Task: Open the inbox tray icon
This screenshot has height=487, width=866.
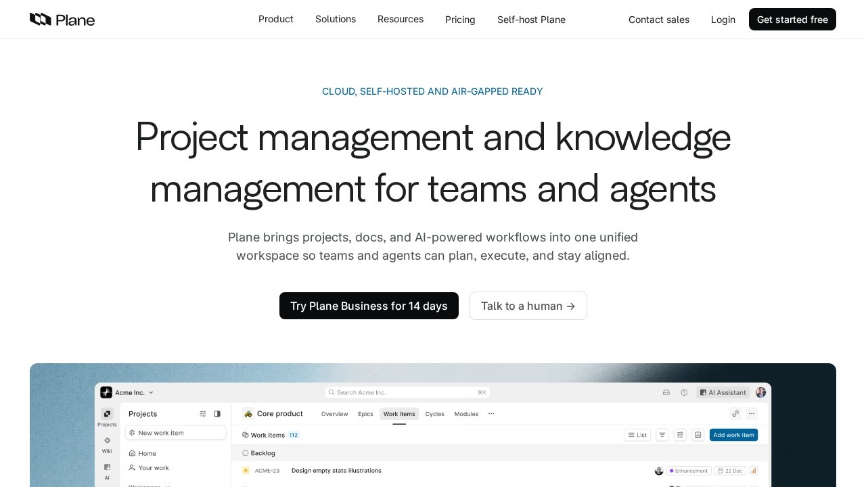Action: 666,392
